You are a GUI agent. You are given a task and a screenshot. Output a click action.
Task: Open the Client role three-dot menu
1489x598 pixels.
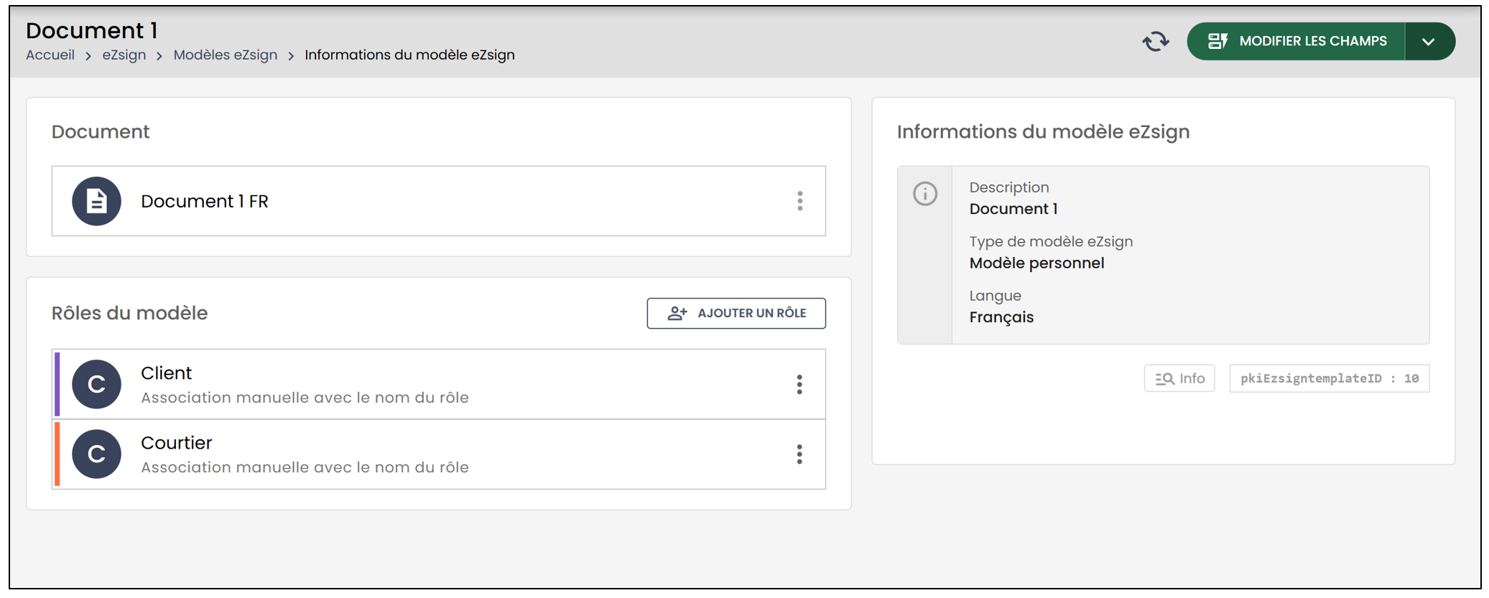[x=799, y=385]
